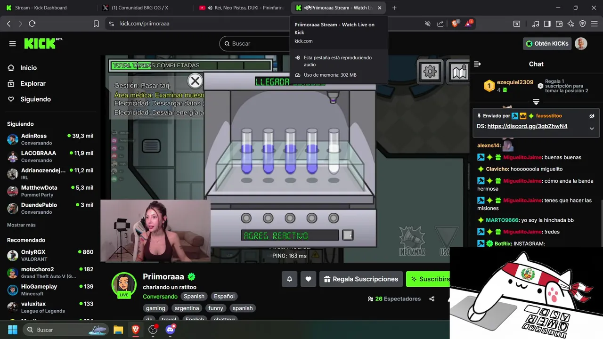The height and width of the screenshot is (339, 603).
Task: Hide the pinned message with the eye icon
Action: pyautogui.click(x=592, y=116)
